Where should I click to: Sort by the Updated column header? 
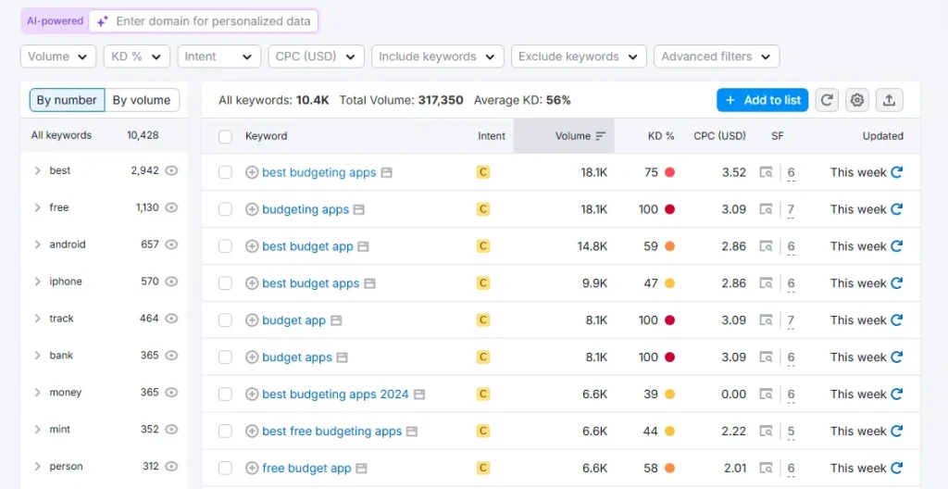point(882,136)
